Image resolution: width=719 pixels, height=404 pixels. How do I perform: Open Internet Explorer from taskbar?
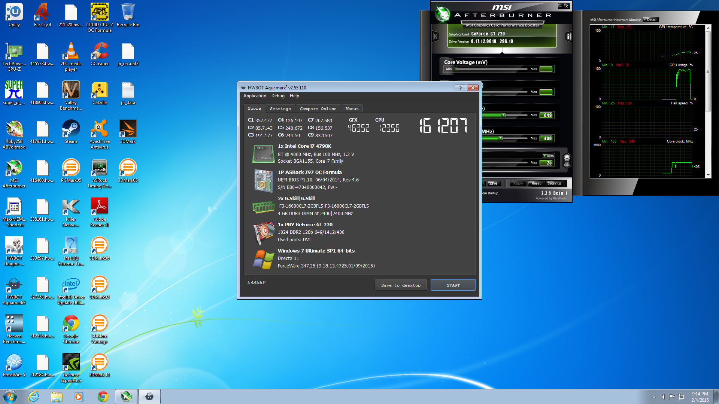[34, 397]
